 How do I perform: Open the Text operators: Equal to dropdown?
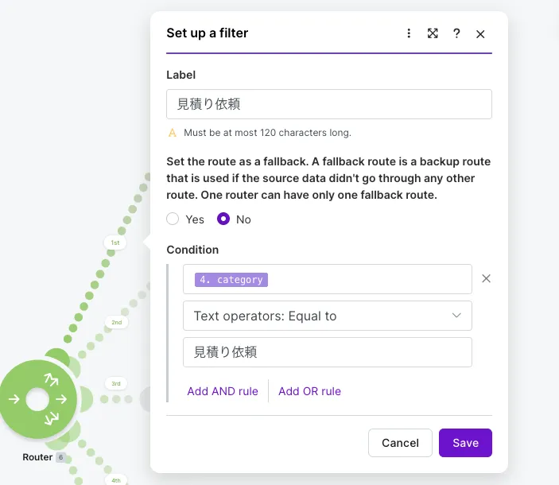coord(328,316)
